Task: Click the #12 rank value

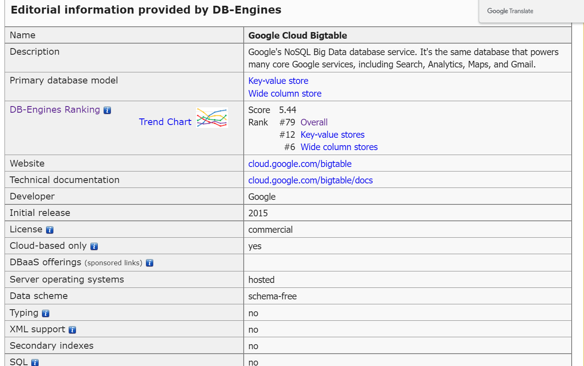Action: pyautogui.click(x=287, y=134)
